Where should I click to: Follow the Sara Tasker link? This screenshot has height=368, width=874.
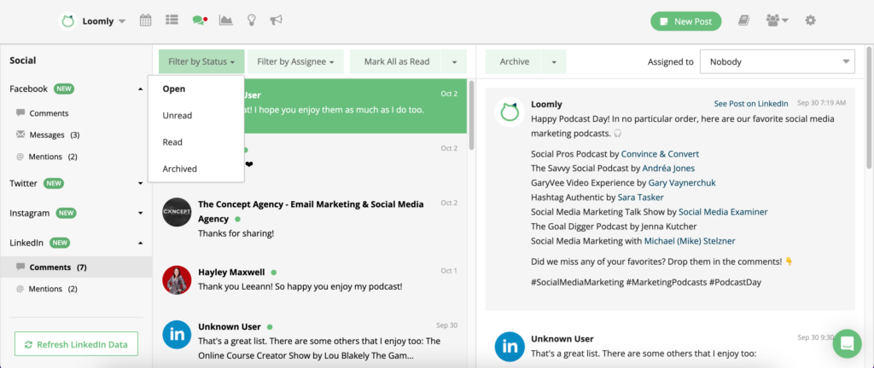pos(640,198)
